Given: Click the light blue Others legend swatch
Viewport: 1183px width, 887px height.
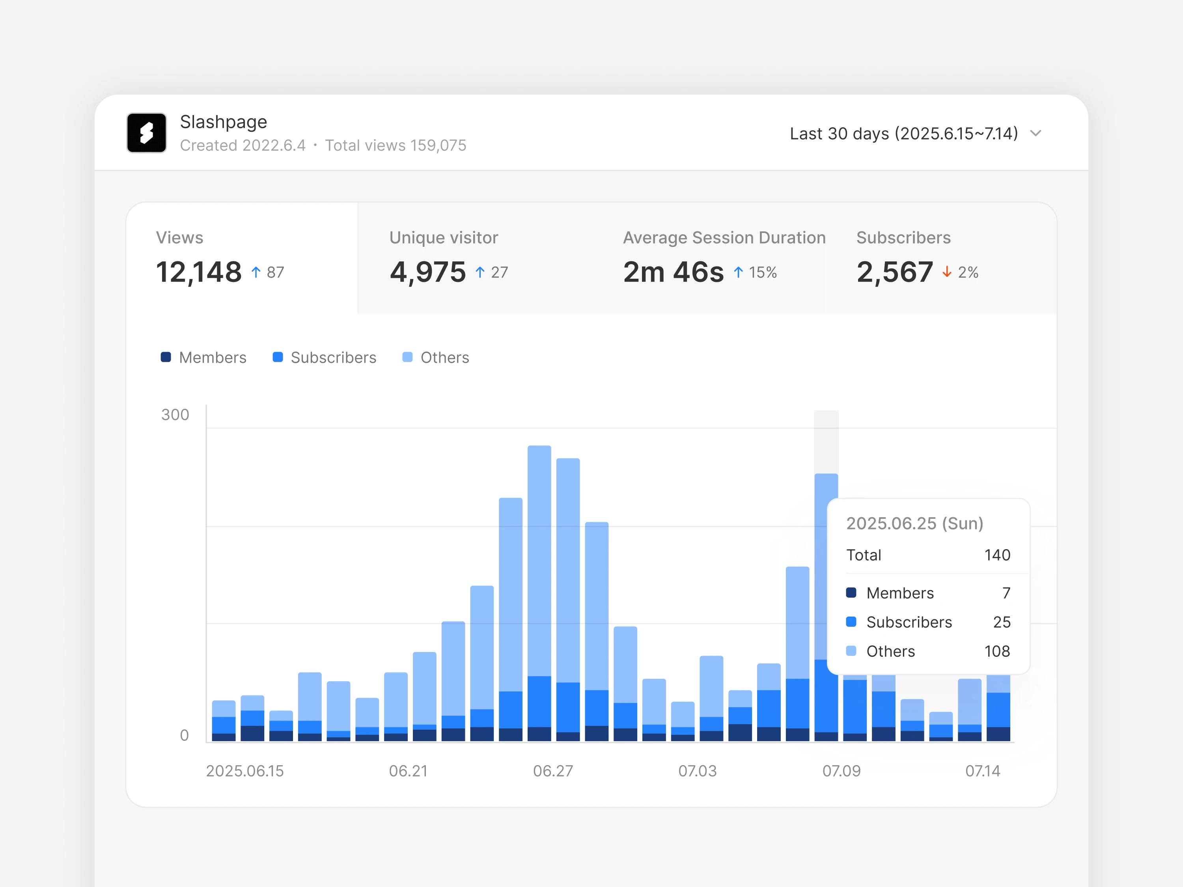Looking at the screenshot, I should 407,357.
